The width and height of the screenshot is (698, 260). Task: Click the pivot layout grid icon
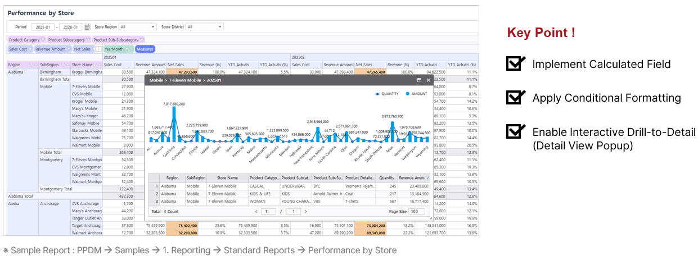(99, 49)
